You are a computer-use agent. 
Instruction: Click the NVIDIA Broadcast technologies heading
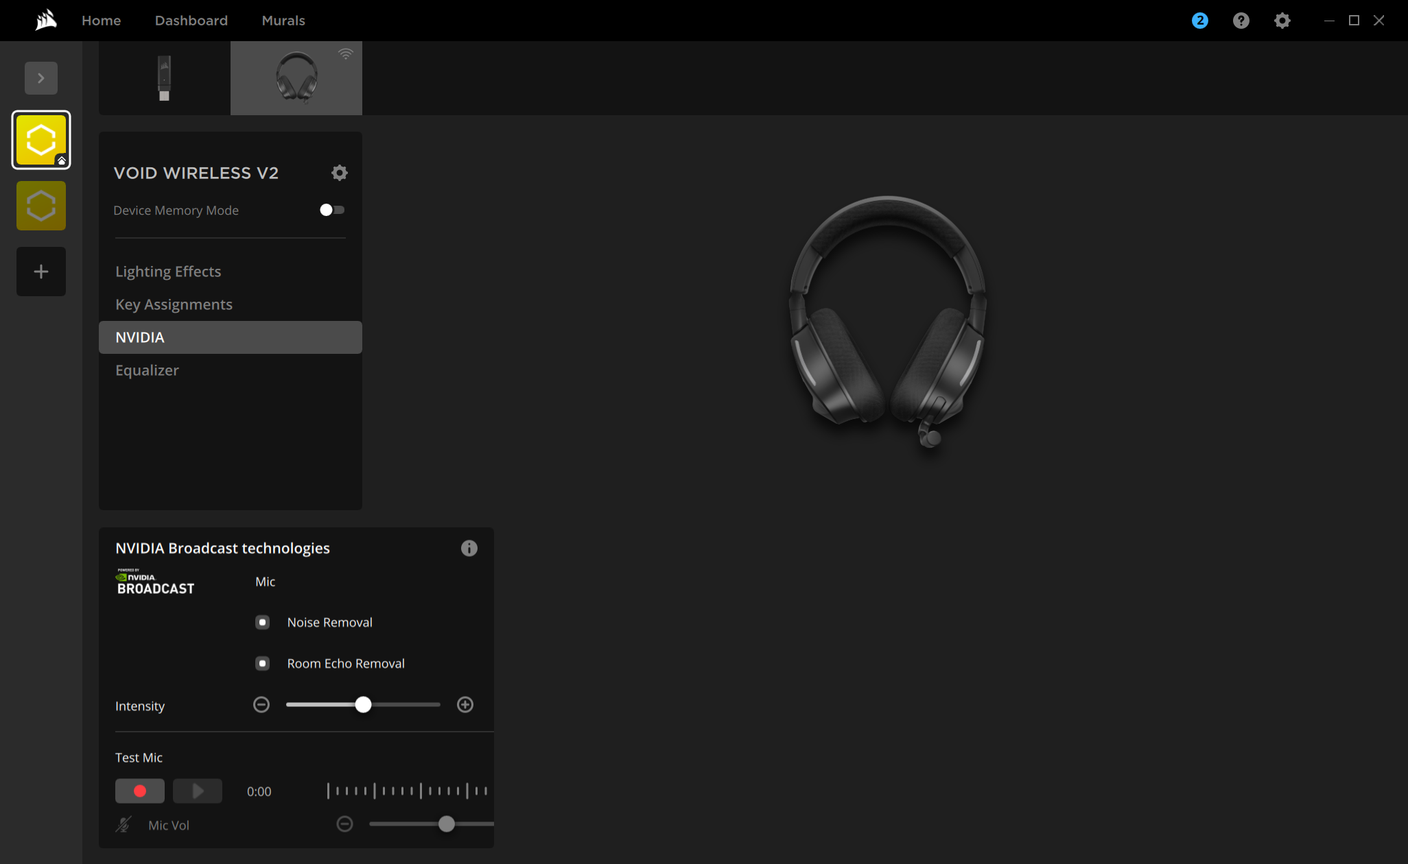[222, 548]
